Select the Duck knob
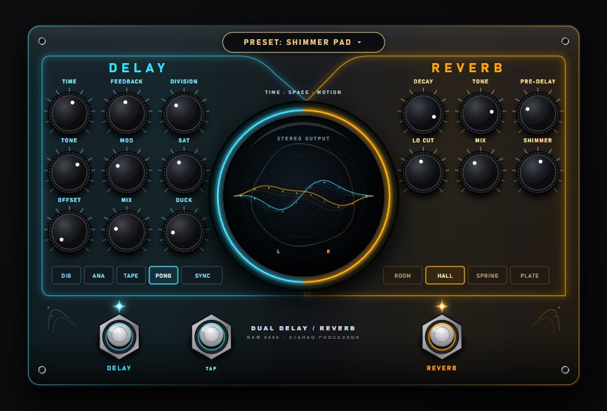Viewport: 607px width, 411px height. [x=184, y=232]
